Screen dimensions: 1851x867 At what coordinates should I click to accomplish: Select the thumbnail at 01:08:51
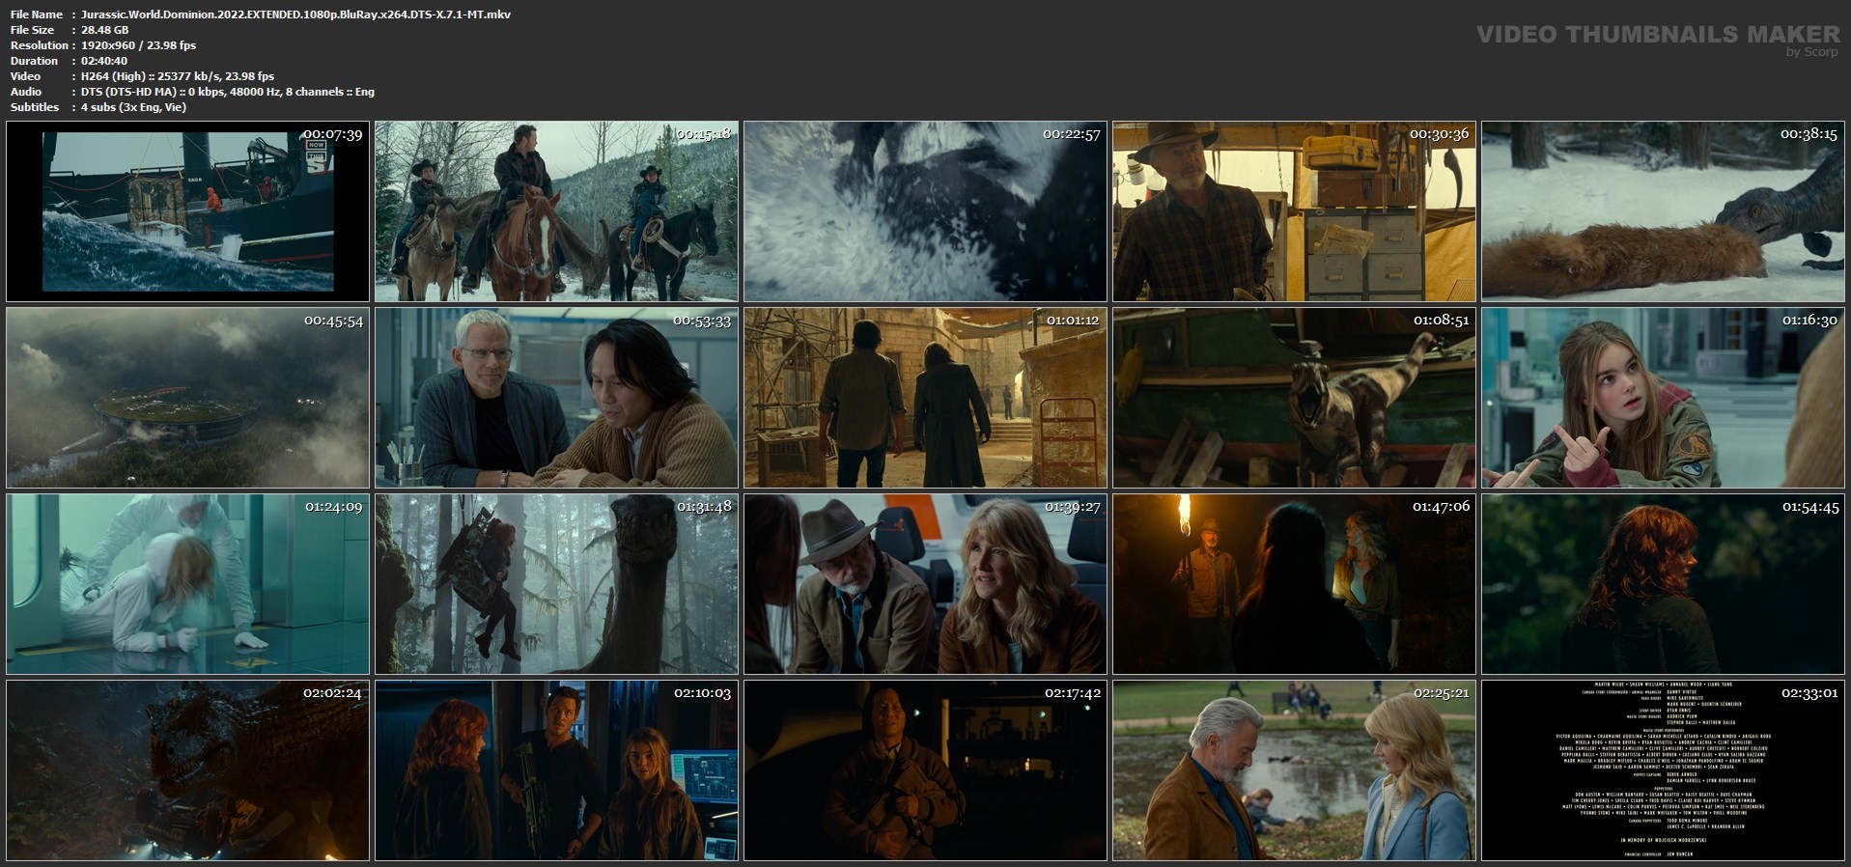[x=1295, y=398]
